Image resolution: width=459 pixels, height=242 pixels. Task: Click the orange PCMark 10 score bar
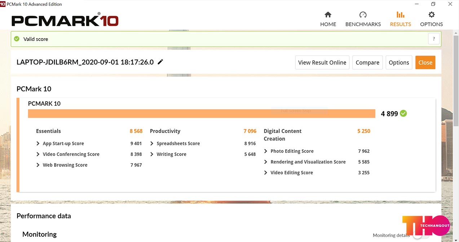(x=202, y=113)
